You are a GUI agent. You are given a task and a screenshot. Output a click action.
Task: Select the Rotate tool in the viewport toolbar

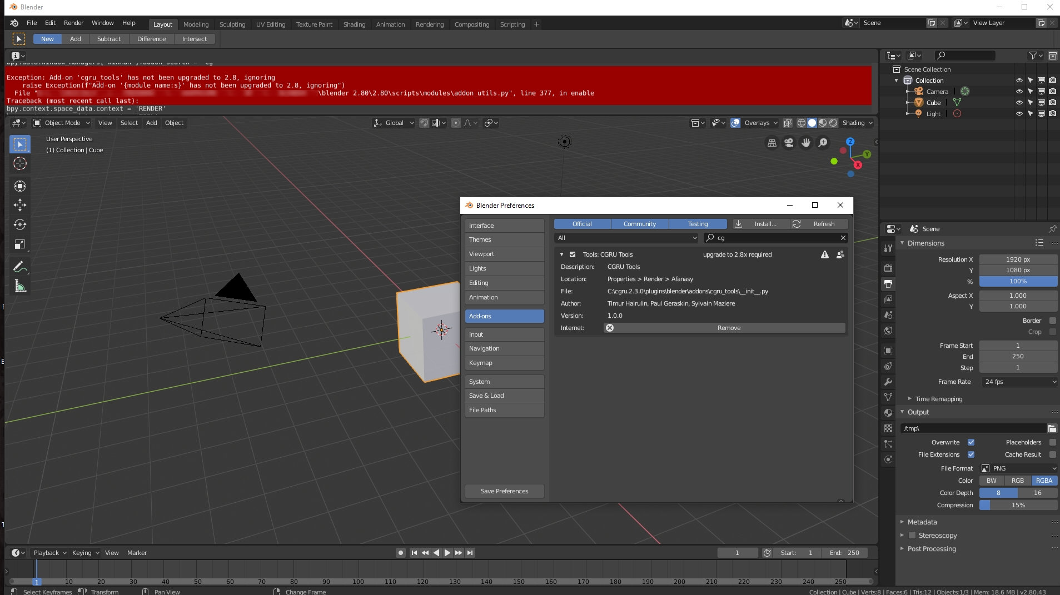pyautogui.click(x=20, y=224)
